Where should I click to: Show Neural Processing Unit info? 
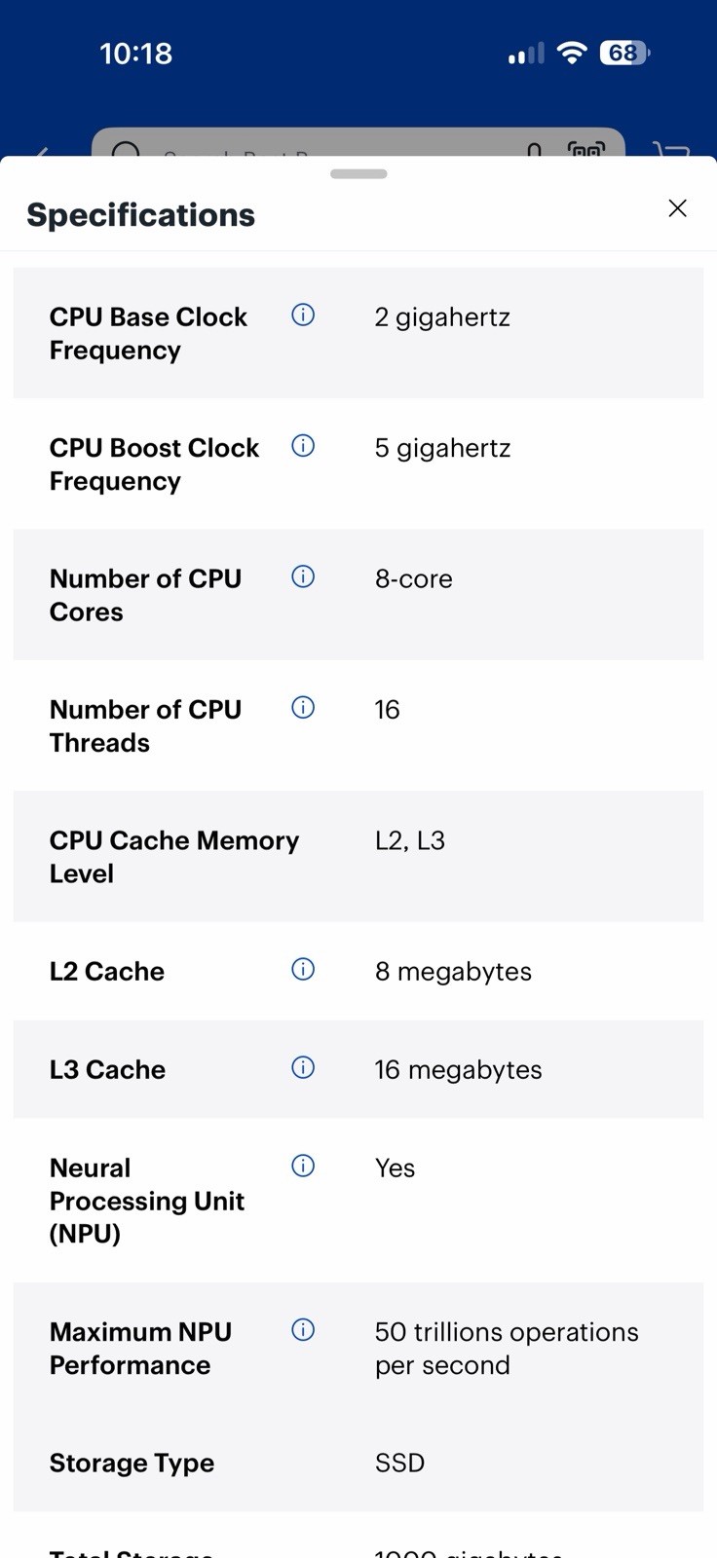coord(303,1166)
